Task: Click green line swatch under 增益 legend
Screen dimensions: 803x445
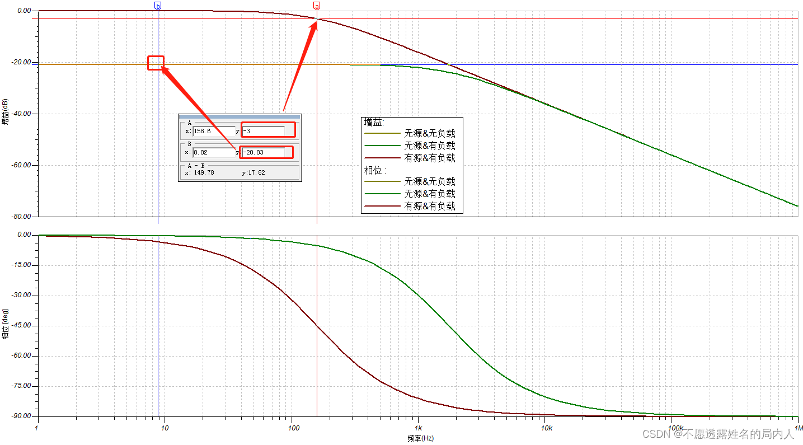Action: click(382, 146)
